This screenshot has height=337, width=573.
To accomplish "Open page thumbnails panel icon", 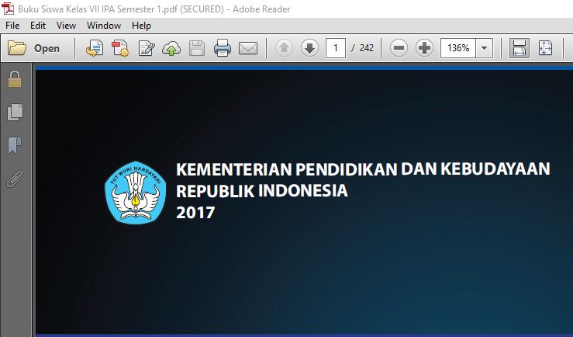I will (15, 112).
